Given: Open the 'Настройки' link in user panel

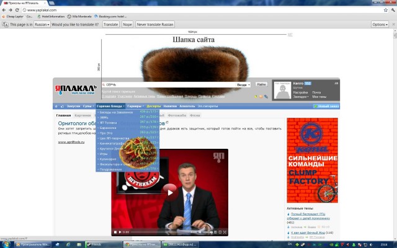Looking at the screenshot, I should [x=300, y=92].
